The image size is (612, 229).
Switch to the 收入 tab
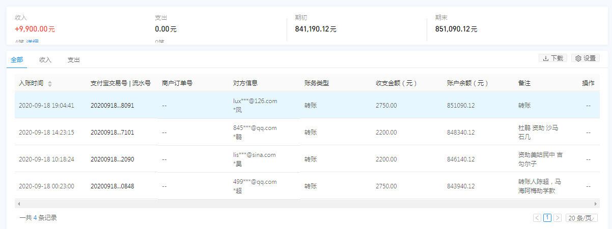[x=45, y=60]
